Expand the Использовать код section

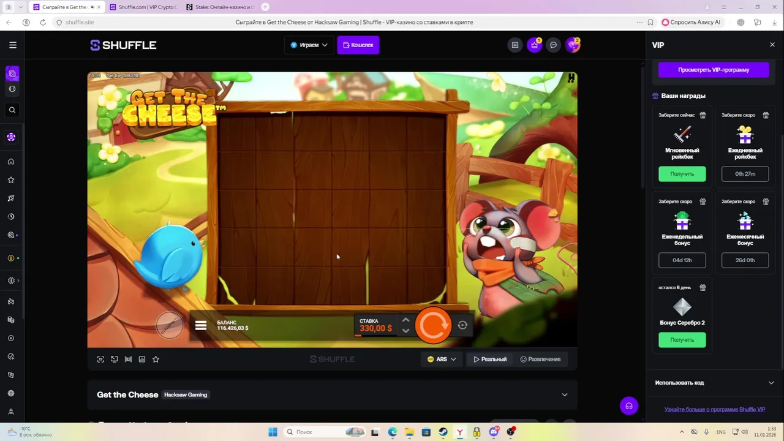[x=714, y=383]
